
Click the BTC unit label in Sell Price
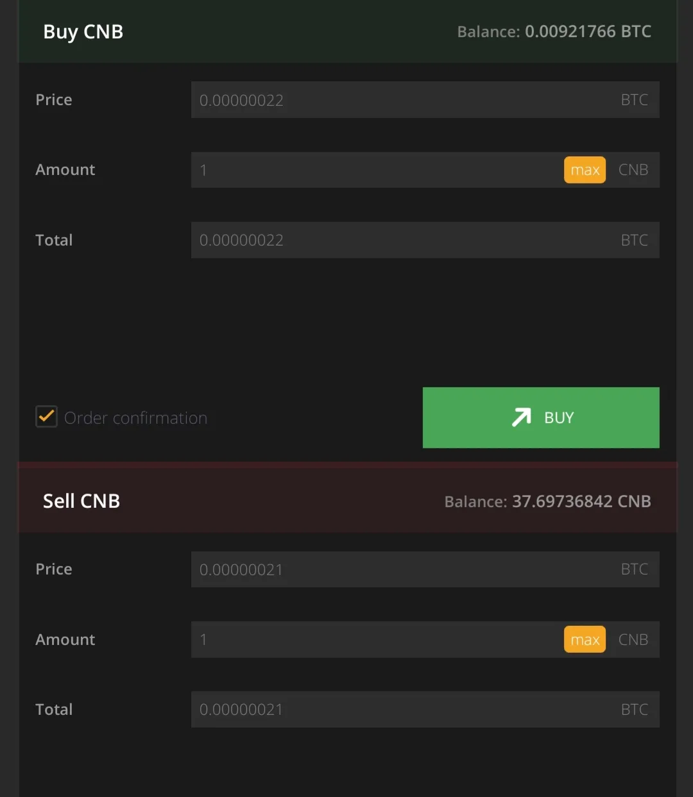(635, 569)
